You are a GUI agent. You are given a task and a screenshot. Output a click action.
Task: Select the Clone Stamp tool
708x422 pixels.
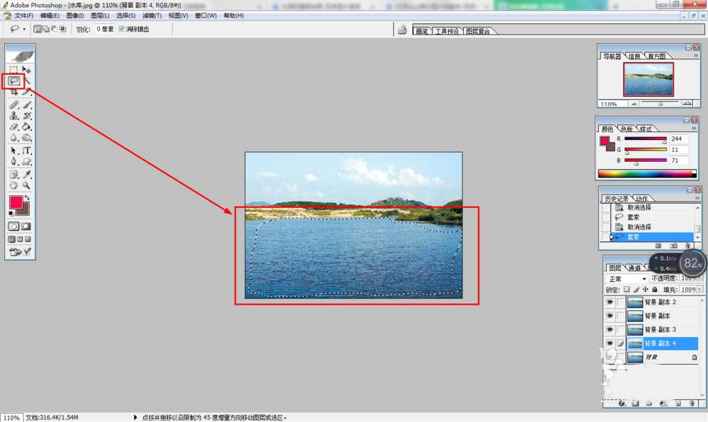[x=13, y=115]
